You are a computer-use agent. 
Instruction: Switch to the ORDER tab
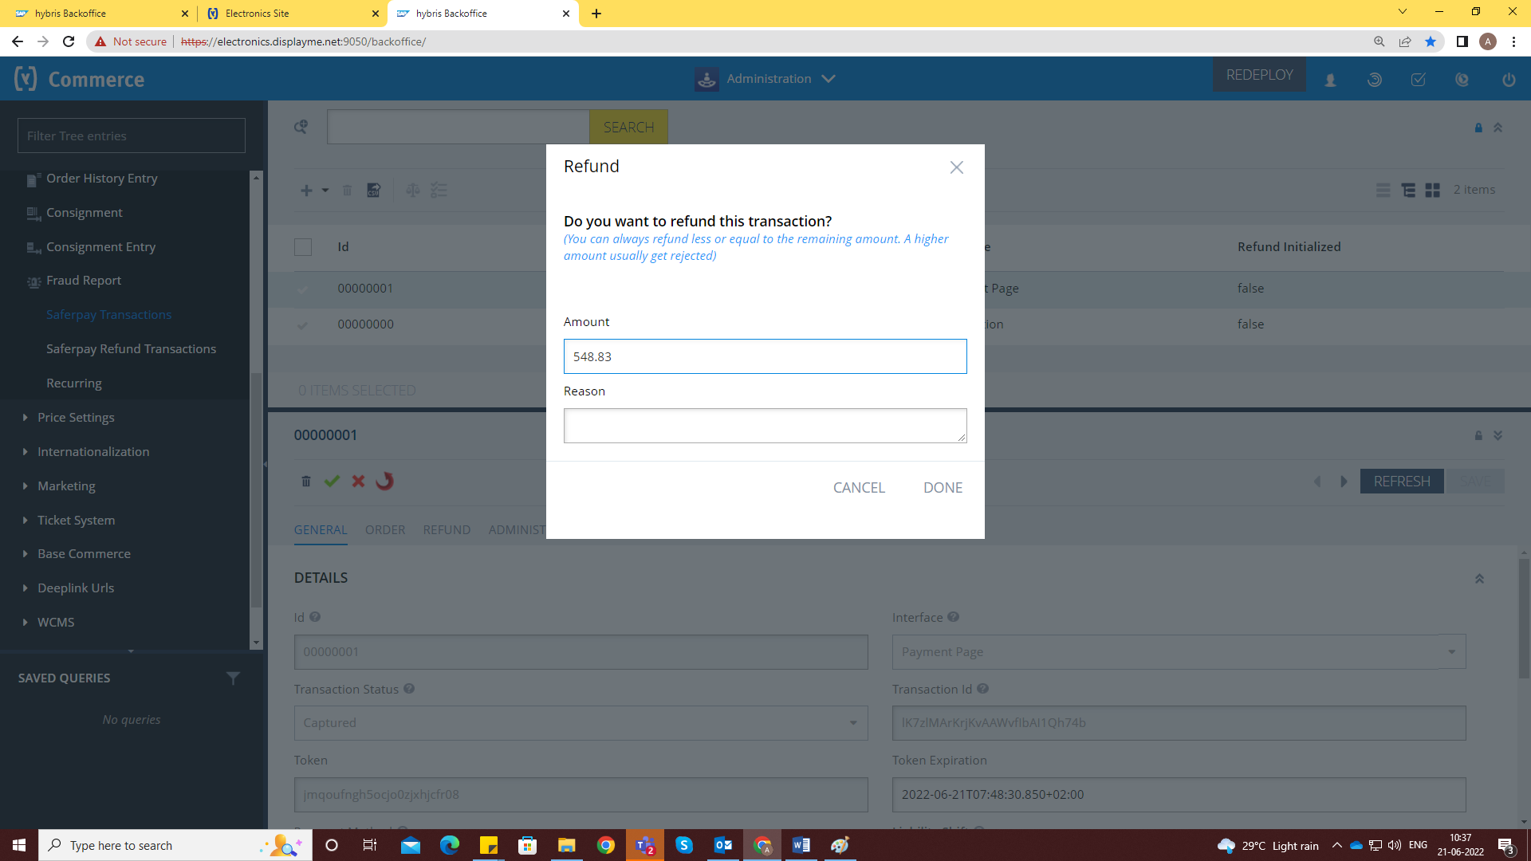[384, 530]
